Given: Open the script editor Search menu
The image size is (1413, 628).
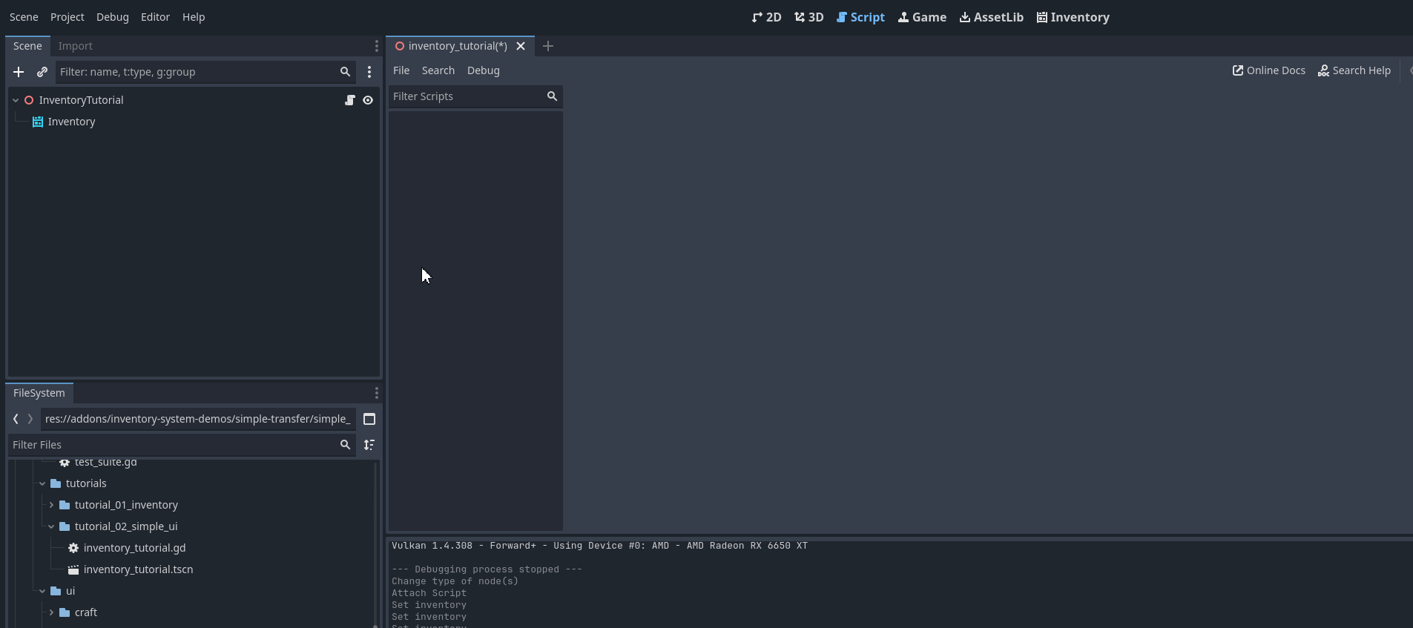Looking at the screenshot, I should pyautogui.click(x=438, y=70).
